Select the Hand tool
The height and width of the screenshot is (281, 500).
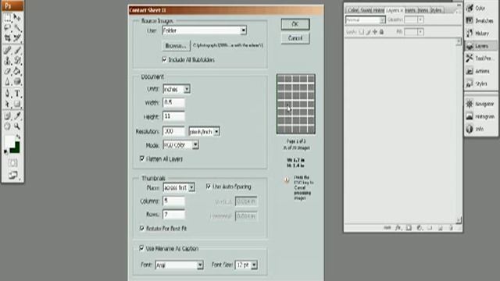8,126
